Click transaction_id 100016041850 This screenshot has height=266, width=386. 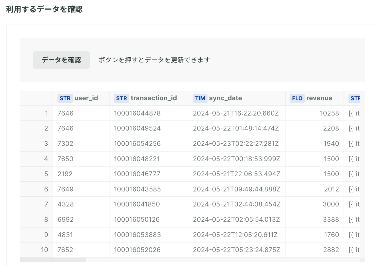[x=137, y=204]
